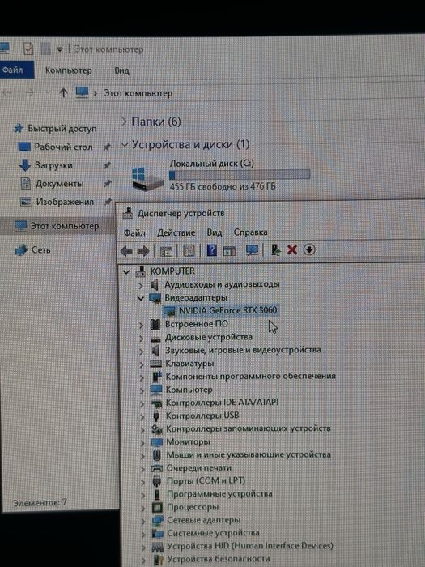This screenshot has height=567, width=425.
Task: Select Системные устройства category
Action: pos(213,533)
